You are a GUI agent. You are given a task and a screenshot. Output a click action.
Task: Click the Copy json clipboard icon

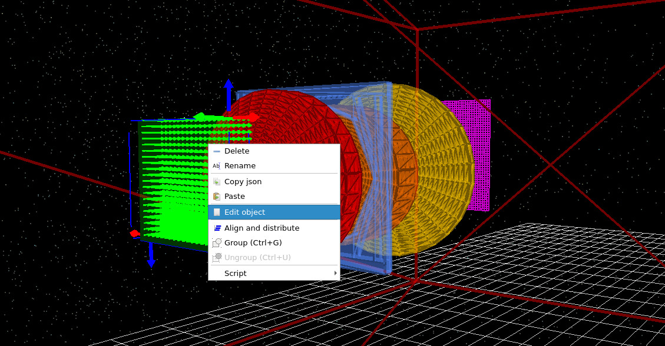click(217, 181)
